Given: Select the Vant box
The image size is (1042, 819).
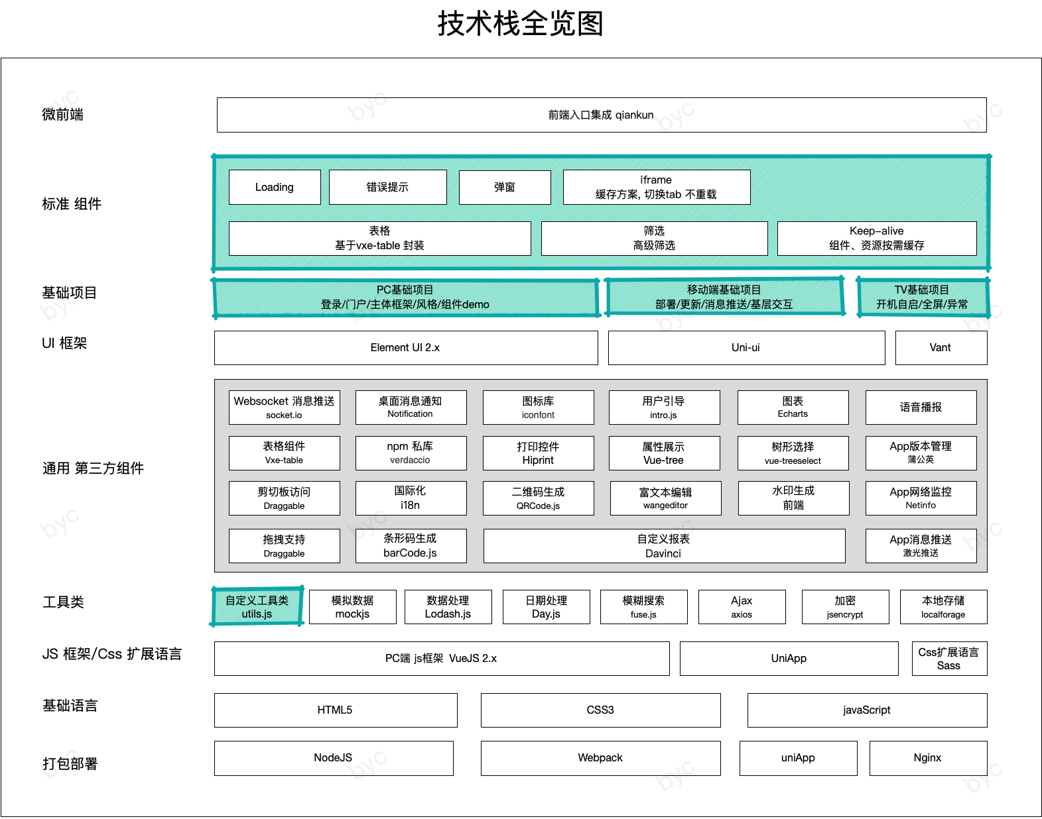Looking at the screenshot, I should (x=941, y=348).
